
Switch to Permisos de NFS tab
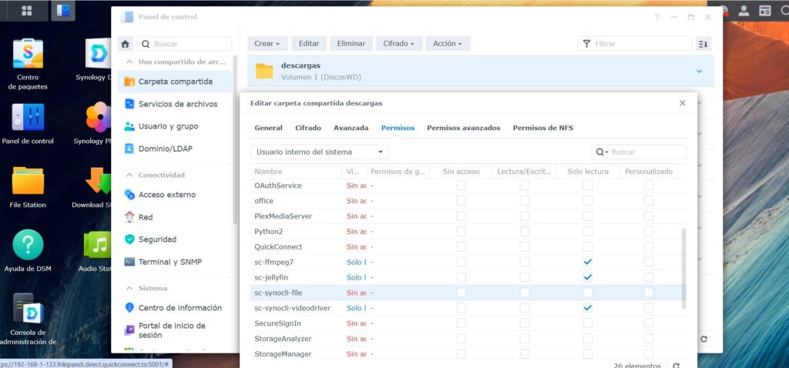tap(542, 128)
